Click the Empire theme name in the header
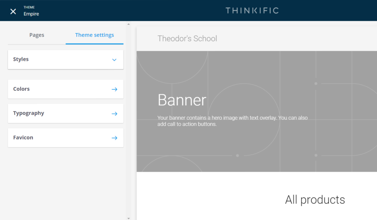This screenshot has height=220, width=377. point(31,14)
